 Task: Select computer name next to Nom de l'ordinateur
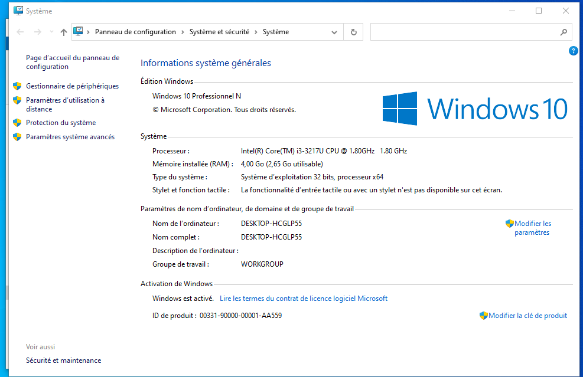272,224
